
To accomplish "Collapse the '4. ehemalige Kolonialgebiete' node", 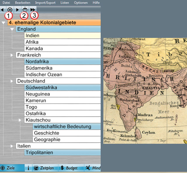I will (x=4, y=23).
